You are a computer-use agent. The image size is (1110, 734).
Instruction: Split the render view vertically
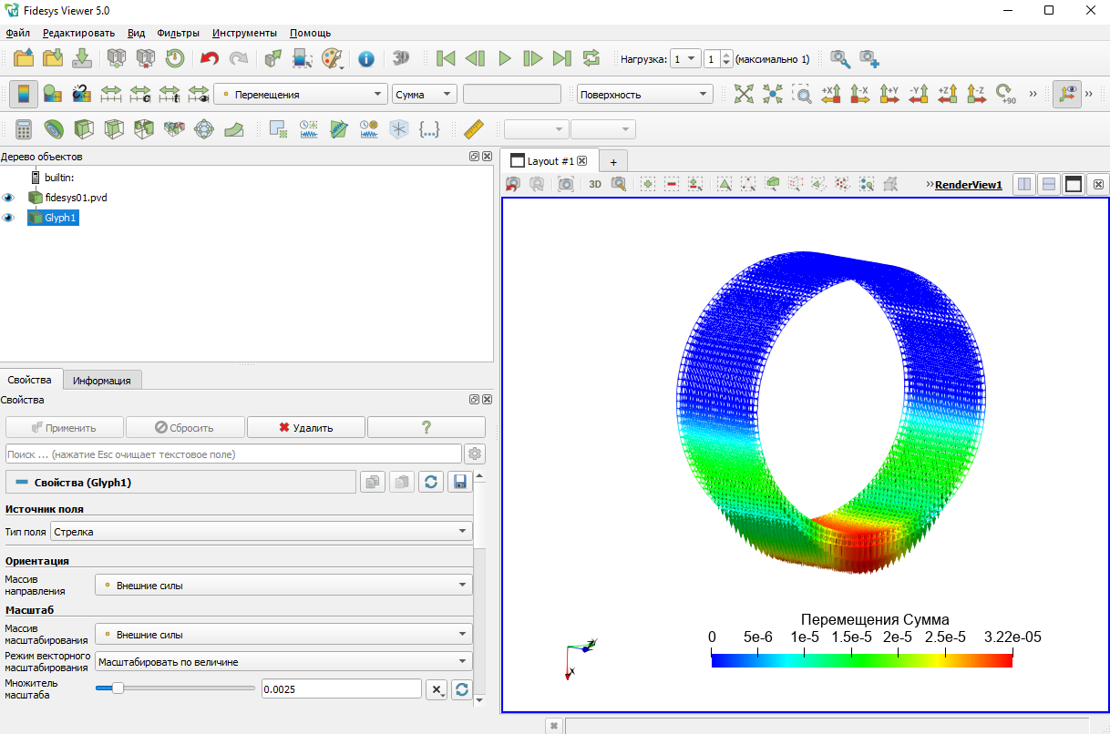(x=1050, y=184)
